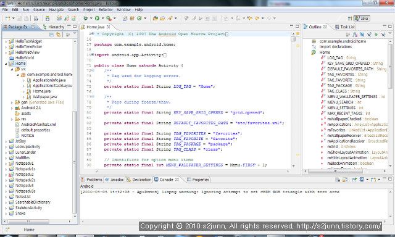Viewport: 395px width, 237px height.
Task: Click the New Android JUnit test icon
Action: [x=67, y=18]
